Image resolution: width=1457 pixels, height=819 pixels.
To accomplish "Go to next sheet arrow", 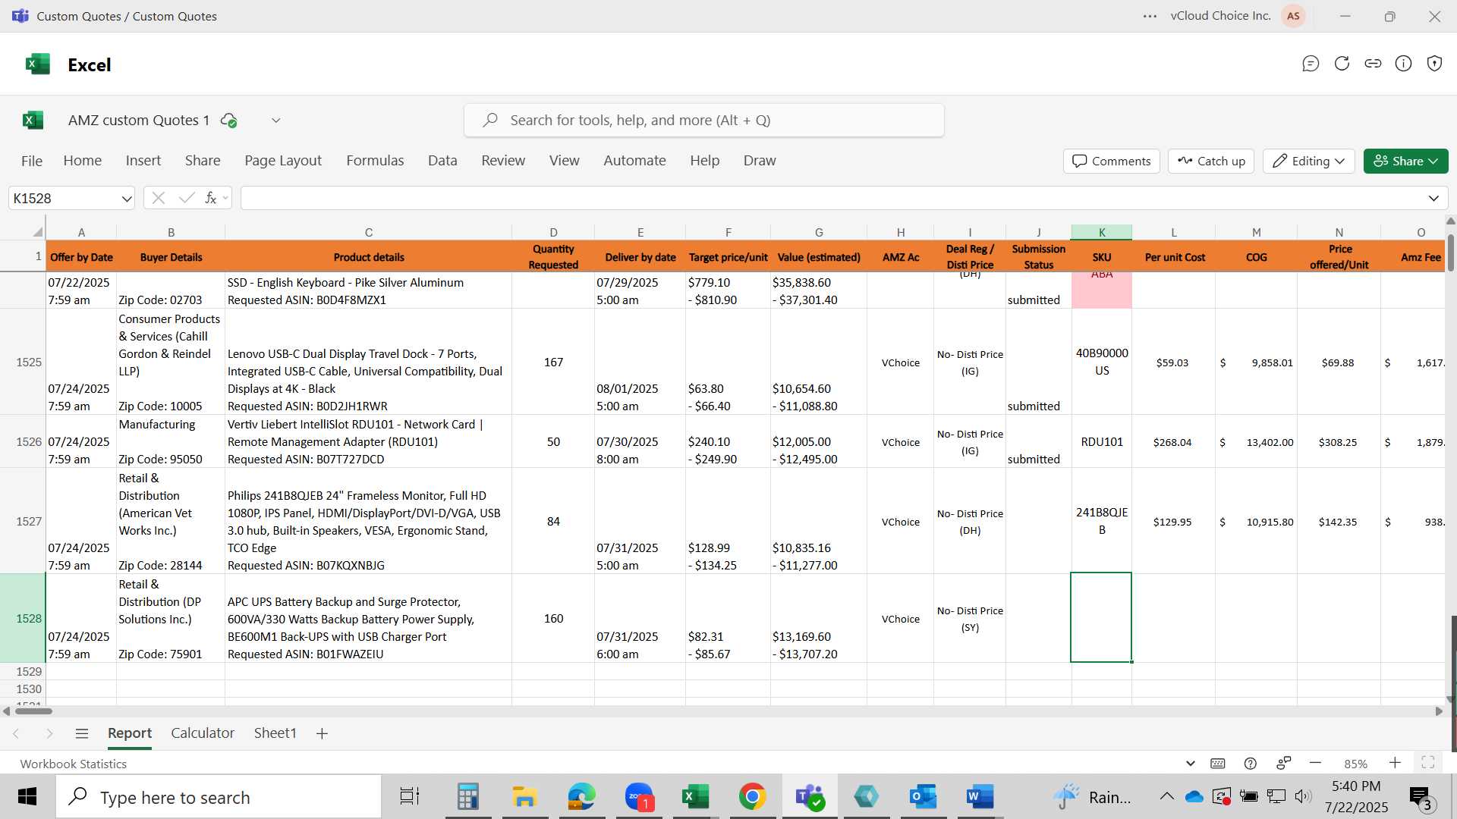I will pyautogui.click(x=49, y=733).
